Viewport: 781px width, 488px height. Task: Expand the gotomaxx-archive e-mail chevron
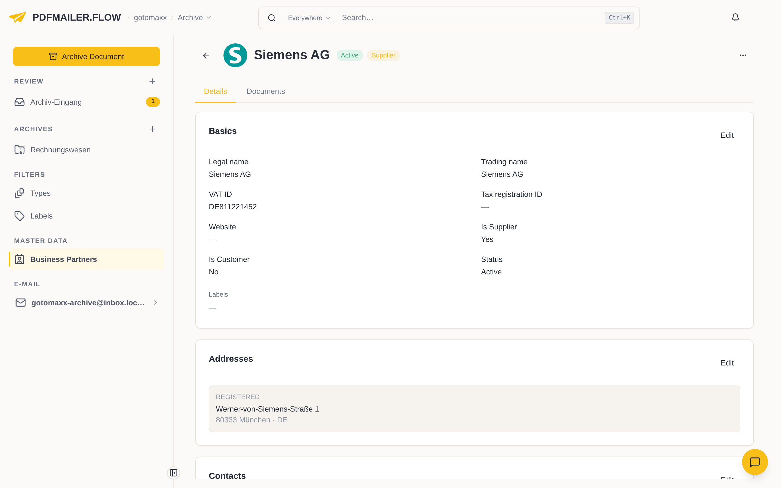click(156, 302)
